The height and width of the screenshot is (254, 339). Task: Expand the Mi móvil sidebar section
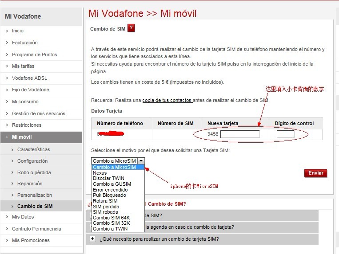(x=22, y=137)
